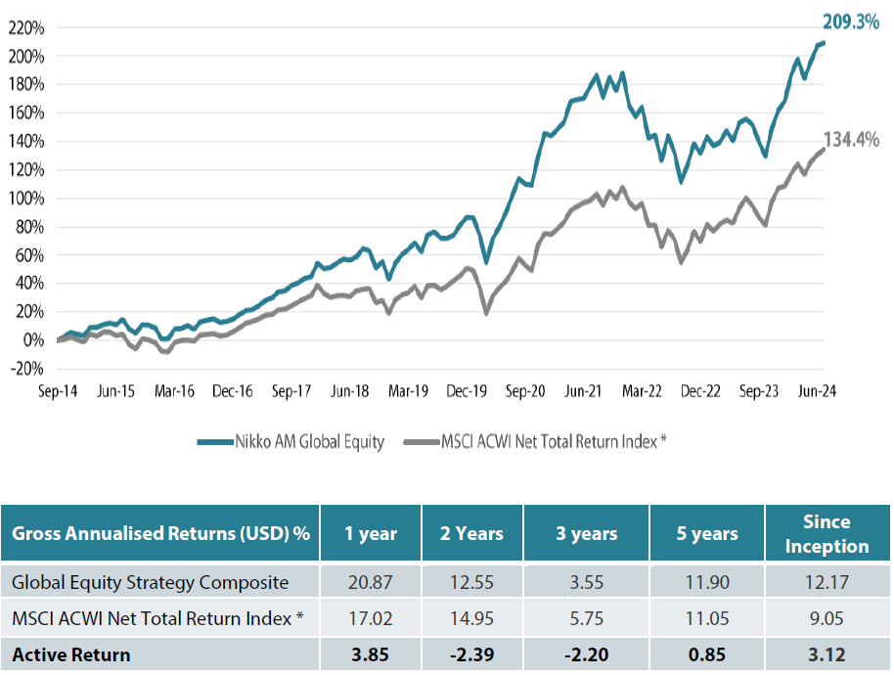This screenshot has width=894, height=675.
Task: Click the 20% y-axis label
Action: coord(29,312)
